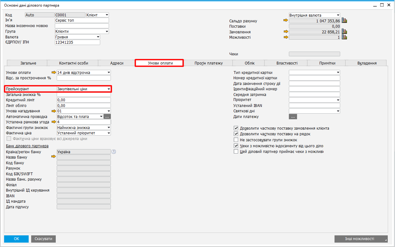Screen dimensions: 395x247
Task: Follow the link arrow beside Умови оплати field
Action: coord(54,72)
